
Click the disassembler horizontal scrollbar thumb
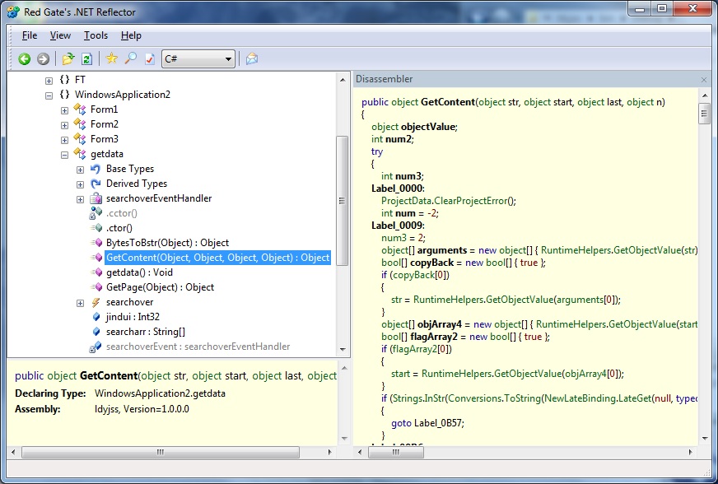click(x=395, y=453)
